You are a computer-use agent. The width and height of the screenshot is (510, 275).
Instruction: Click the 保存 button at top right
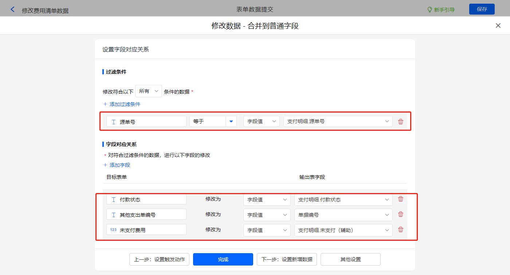tap(482, 9)
